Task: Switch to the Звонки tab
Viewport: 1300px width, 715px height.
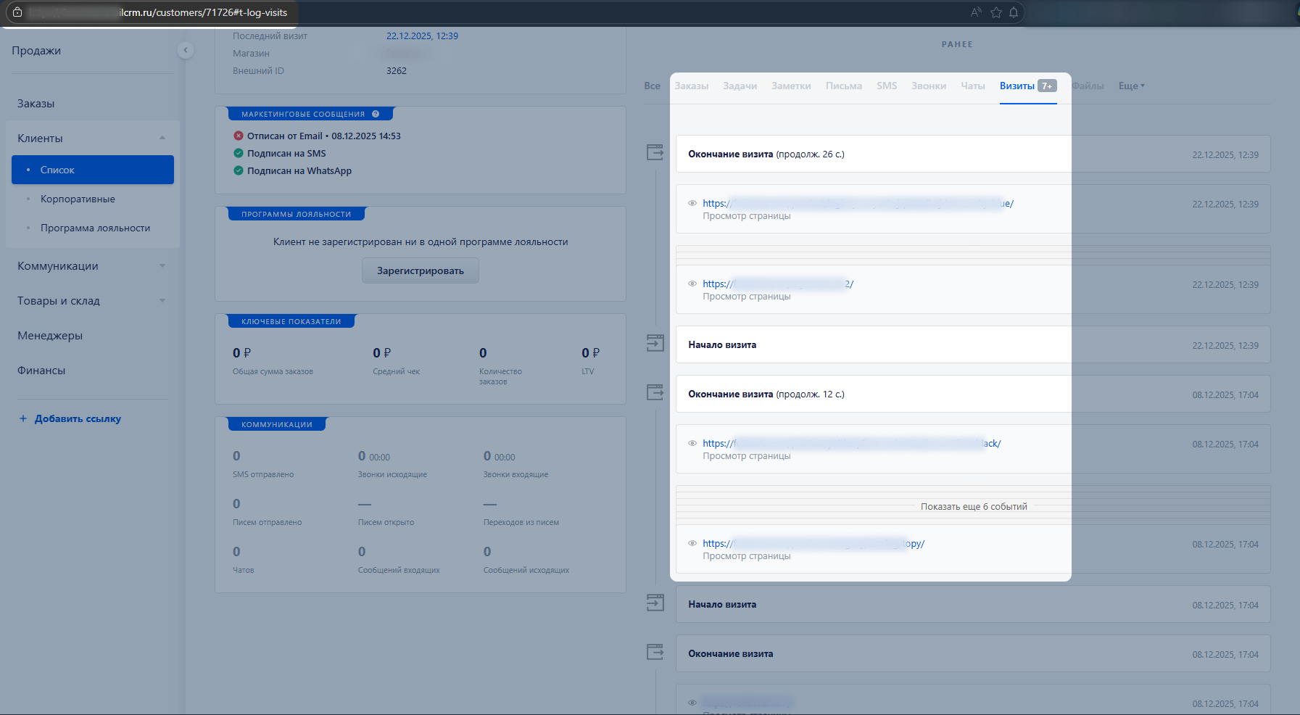Action: tap(928, 86)
